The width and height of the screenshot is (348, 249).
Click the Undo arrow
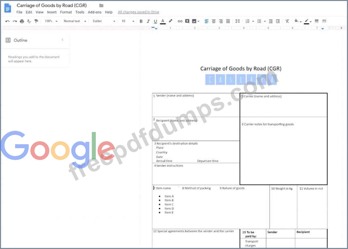click(7, 21)
